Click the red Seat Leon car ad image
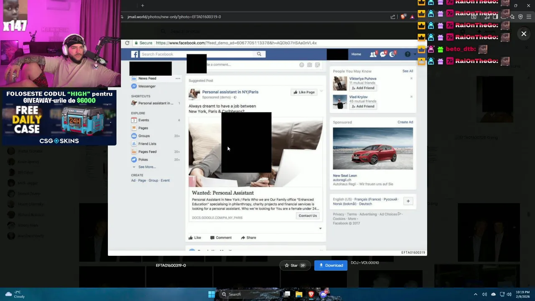 click(x=373, y=149)
